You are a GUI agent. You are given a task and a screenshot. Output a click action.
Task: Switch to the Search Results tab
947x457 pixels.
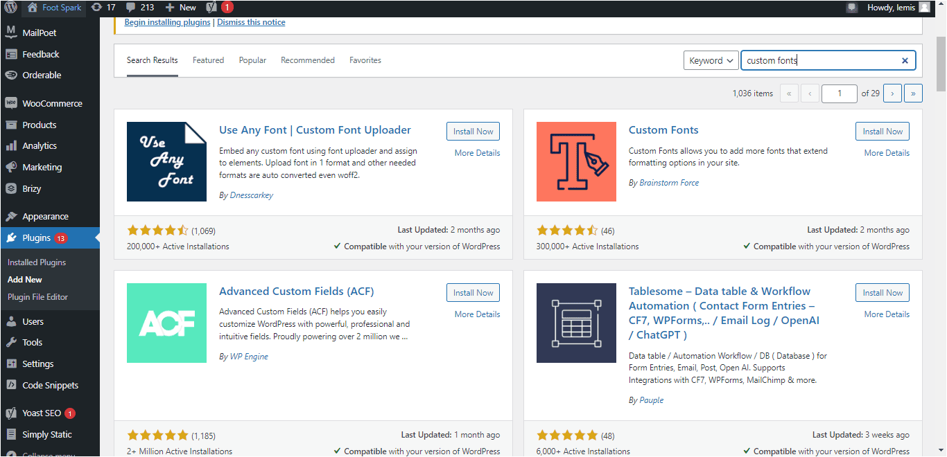click(x=153, y=60)
